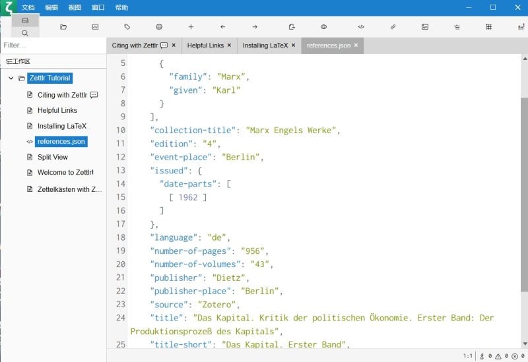Insert code with the code icon
This screenshot has height=362, width=528.
coord(361,27)
